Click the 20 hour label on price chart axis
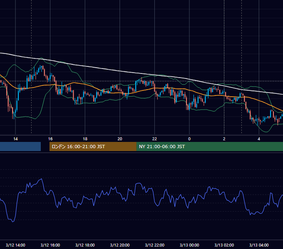This screenshot has width=283, height=249. [120, 139]
